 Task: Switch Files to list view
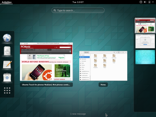[117, 52]
